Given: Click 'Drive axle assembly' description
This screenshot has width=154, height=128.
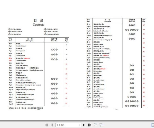Looking at the screenshot, I should click(x=22, y=65).
